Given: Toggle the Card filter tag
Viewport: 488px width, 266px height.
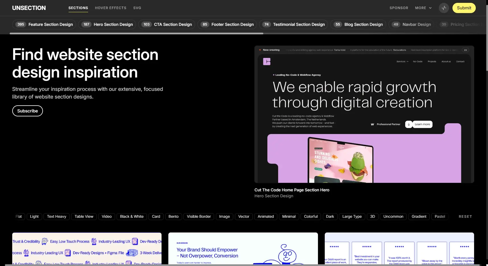Looking at the screenshot, I should coord(156,217).
